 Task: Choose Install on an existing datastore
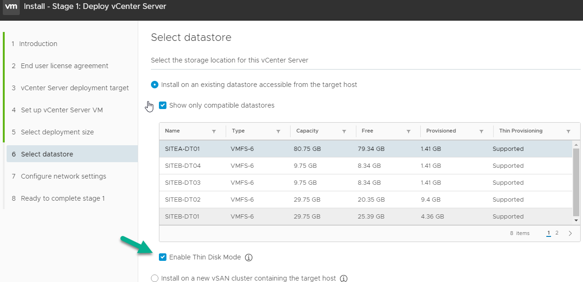pyautogui.click(x=155, y=85)
